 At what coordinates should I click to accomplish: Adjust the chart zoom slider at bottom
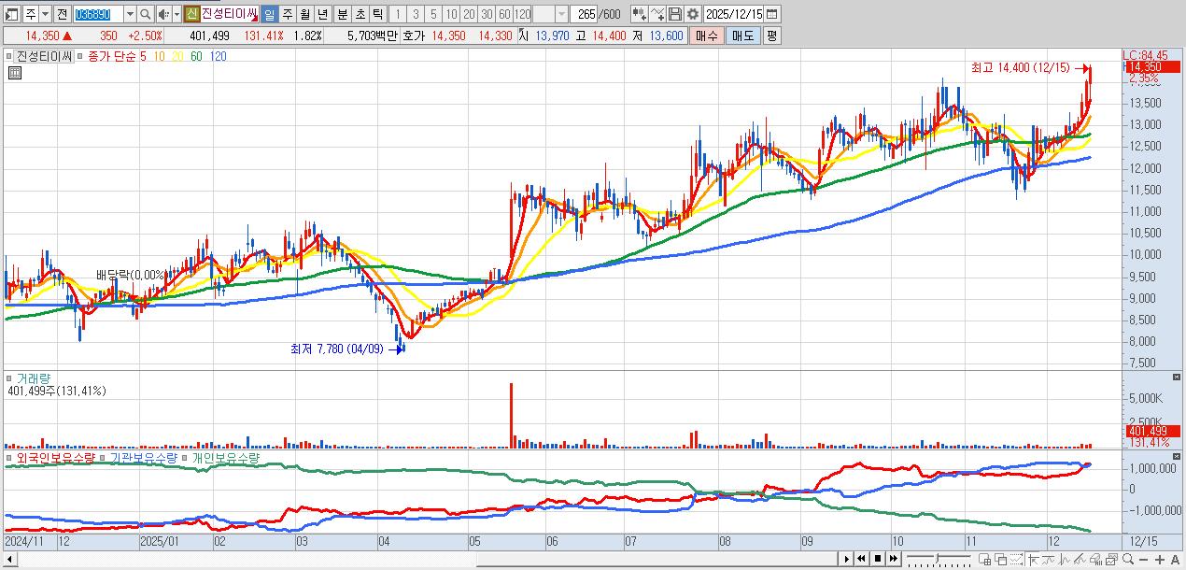[937, 558]
